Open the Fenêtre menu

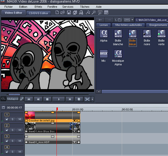click(52, 7)
